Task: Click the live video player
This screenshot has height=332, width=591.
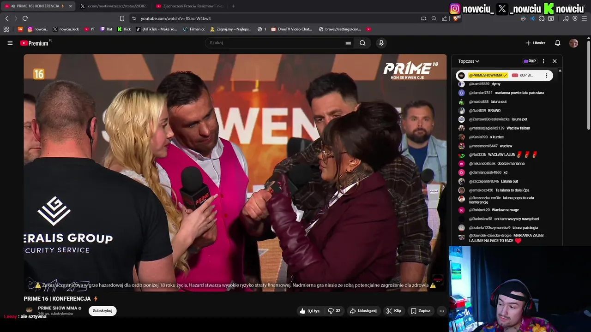Action: [x=235, y=173]
